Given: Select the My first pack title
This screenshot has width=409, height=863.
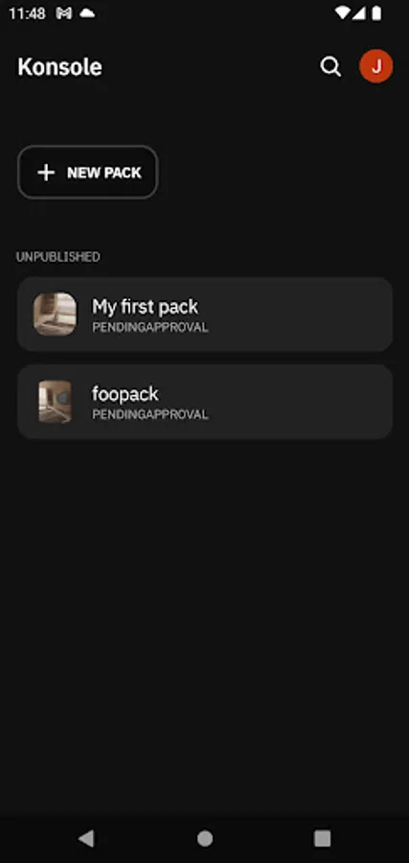Looking at the screenshot, I should pos(146,307).
